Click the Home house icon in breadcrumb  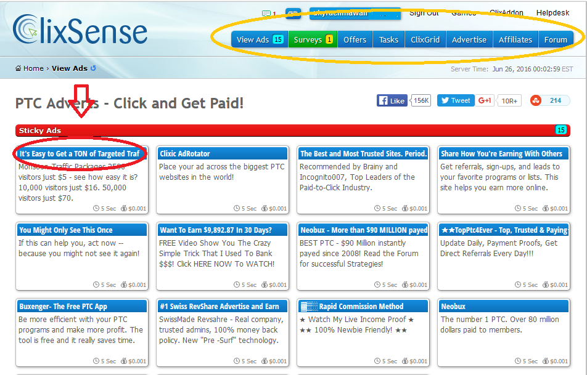(x=18, y=68)
